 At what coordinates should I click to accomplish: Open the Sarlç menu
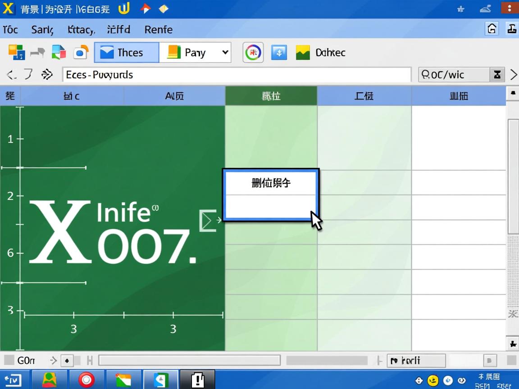(x=41, y=30)
